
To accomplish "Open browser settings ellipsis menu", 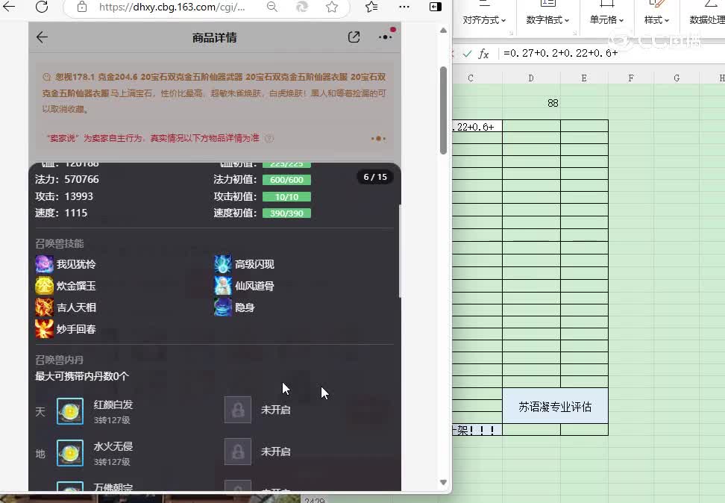I will (x=404, y=7).
